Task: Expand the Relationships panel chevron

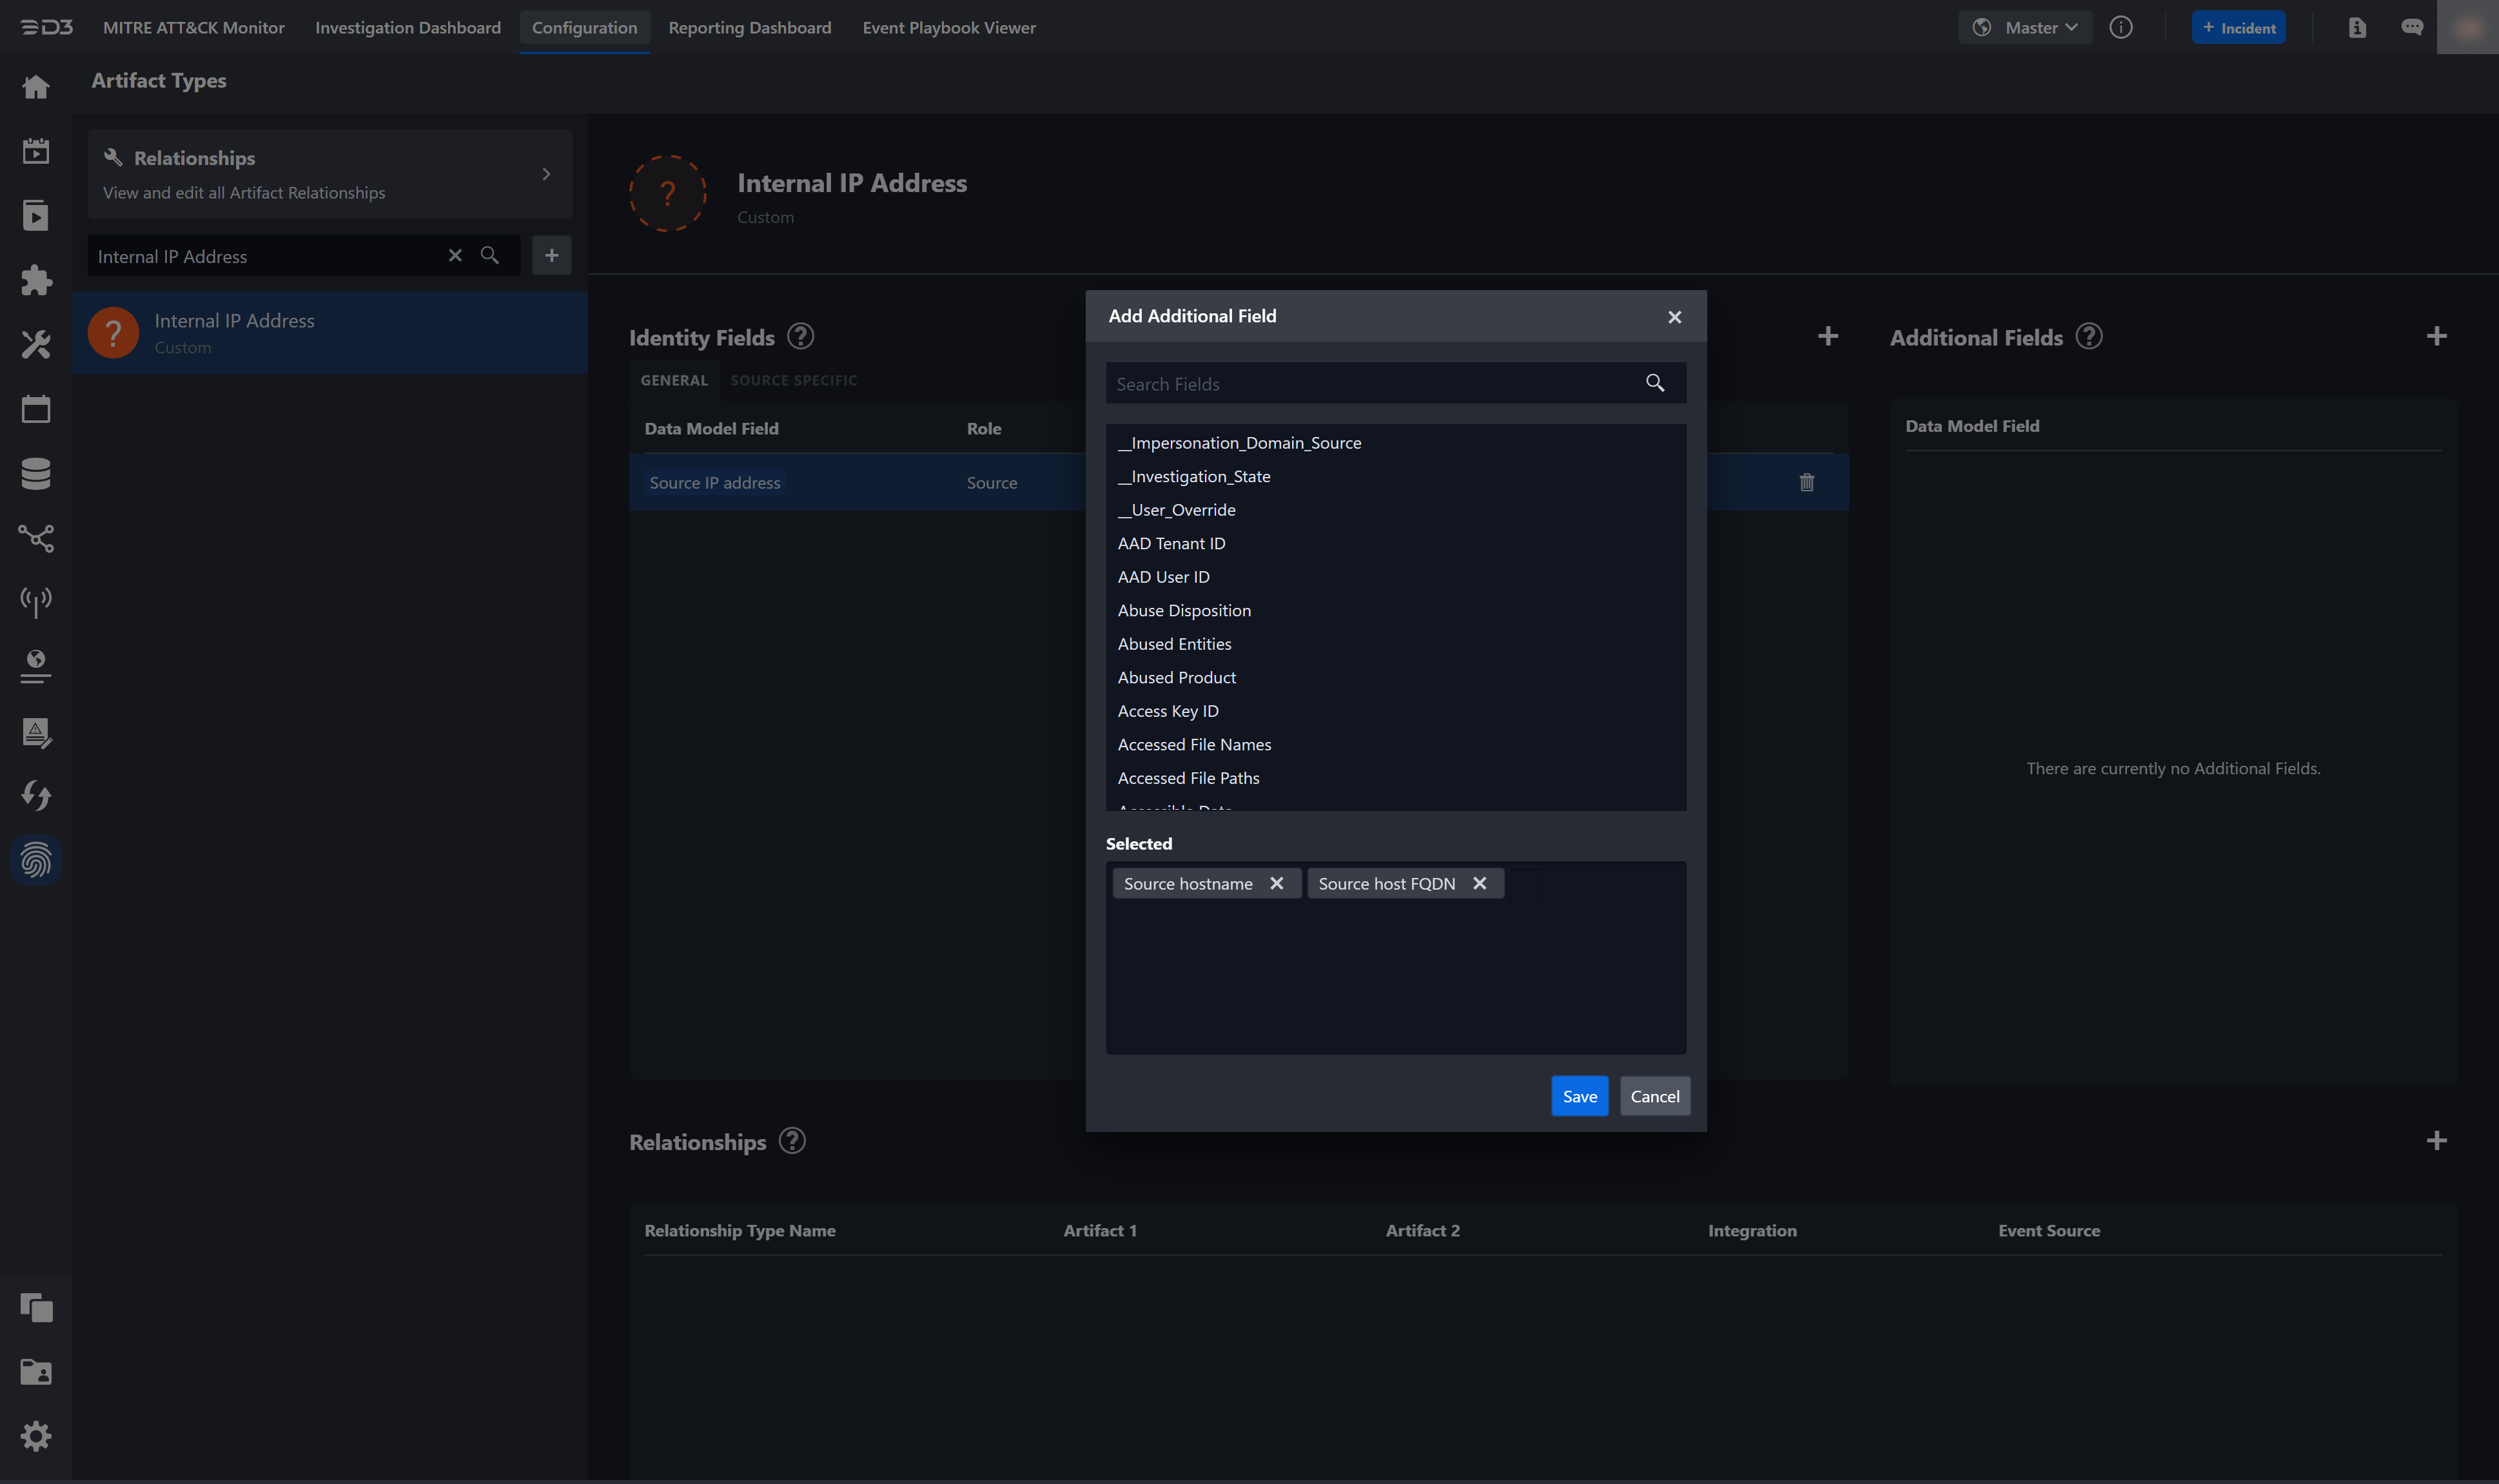Action: (546, 174)
